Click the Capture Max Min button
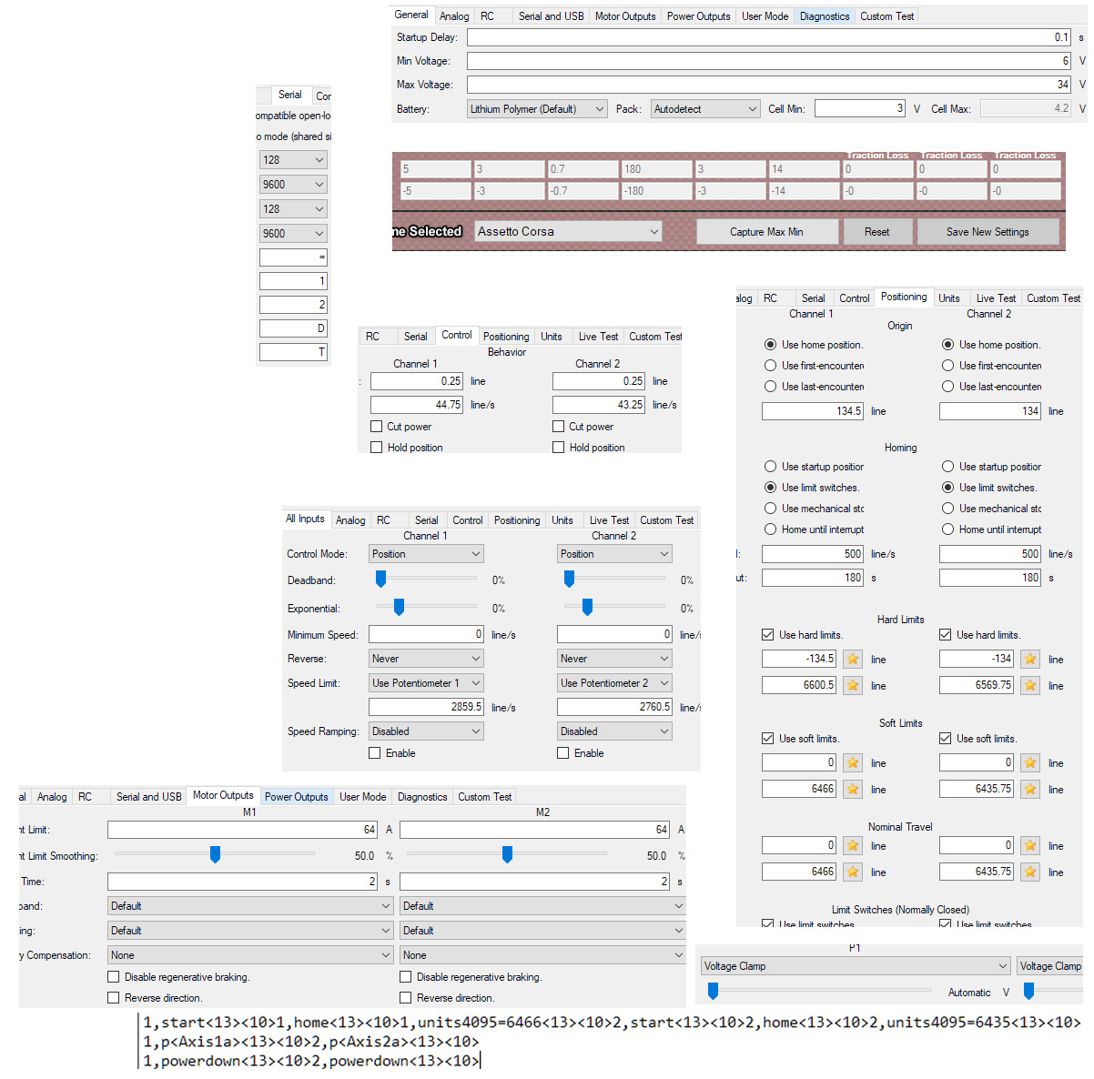 click(766, 232)
